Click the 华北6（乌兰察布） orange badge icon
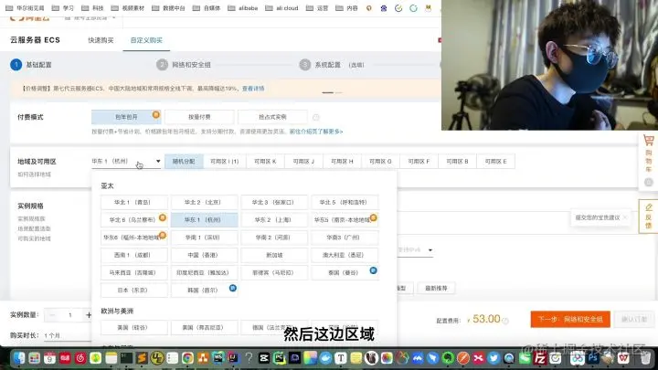Viewport: 658px width, 370px height. [x=163, y=217]
